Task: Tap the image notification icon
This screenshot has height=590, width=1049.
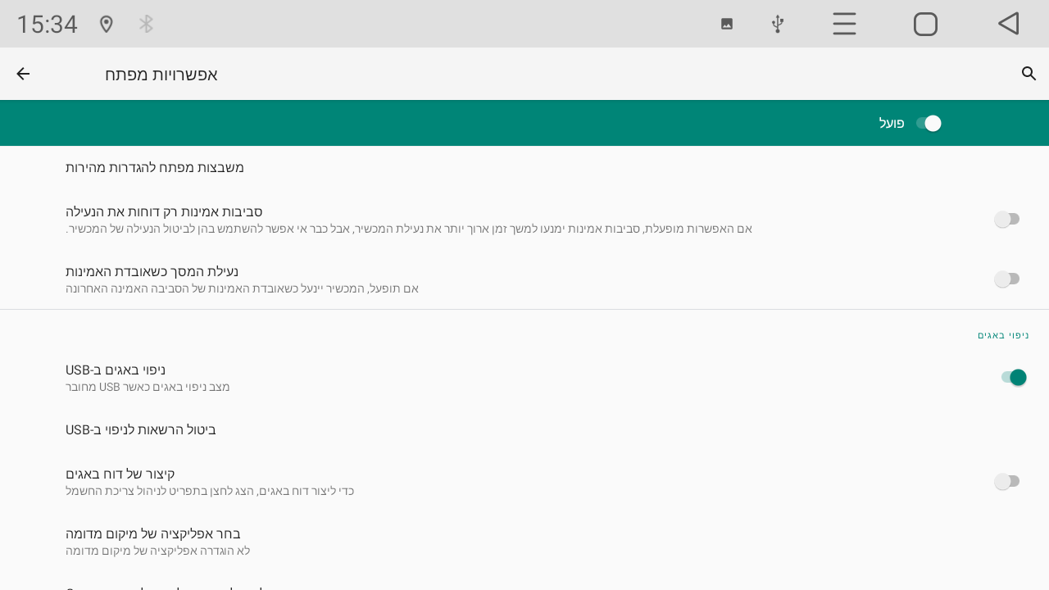Action: click(x=727, y=24)
